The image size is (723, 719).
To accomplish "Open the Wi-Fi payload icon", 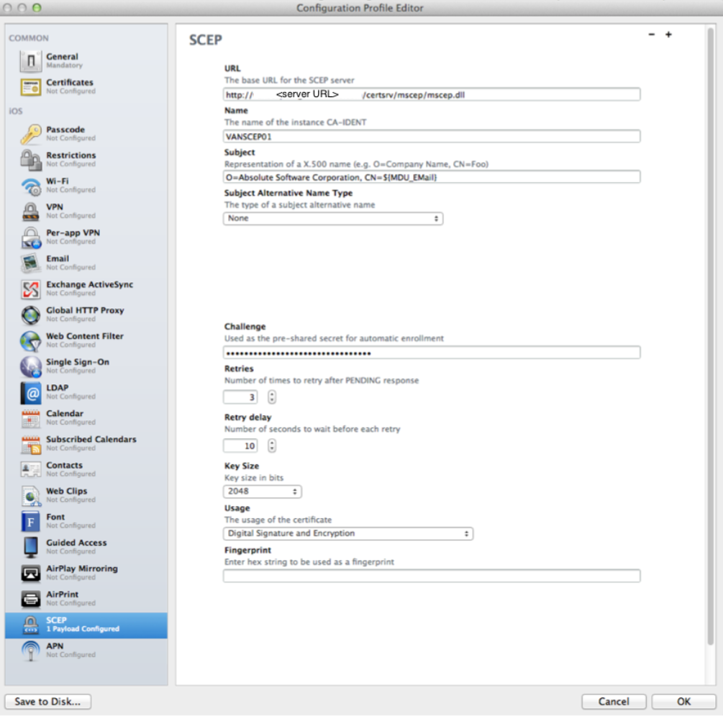I will tap(30, 186).
